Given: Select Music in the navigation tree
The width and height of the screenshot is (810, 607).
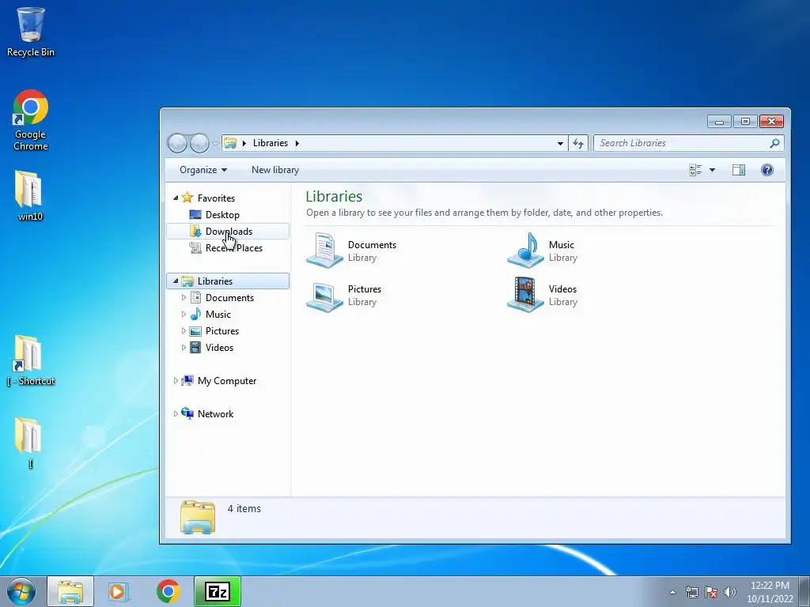Looking at the screenshot, I should click(218, 315).
